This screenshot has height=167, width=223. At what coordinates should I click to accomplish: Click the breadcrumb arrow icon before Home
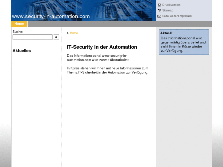68,33
